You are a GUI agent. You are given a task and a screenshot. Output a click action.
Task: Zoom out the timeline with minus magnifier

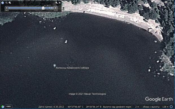(x=6, y=3)
